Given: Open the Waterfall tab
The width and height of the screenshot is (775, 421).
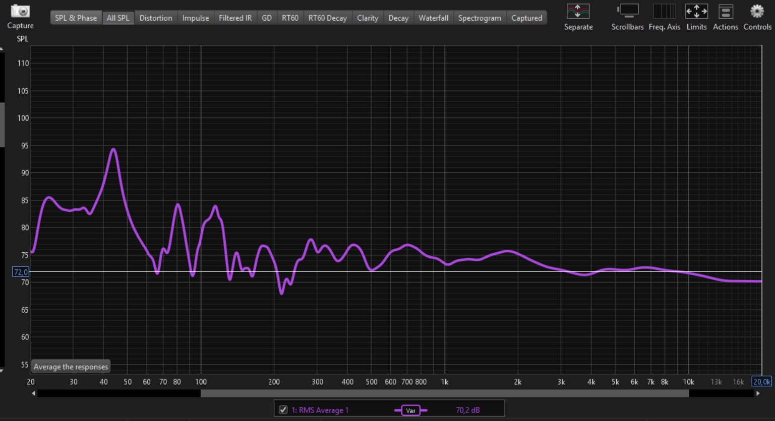Looking at the screenshot, I should [433, 18].
